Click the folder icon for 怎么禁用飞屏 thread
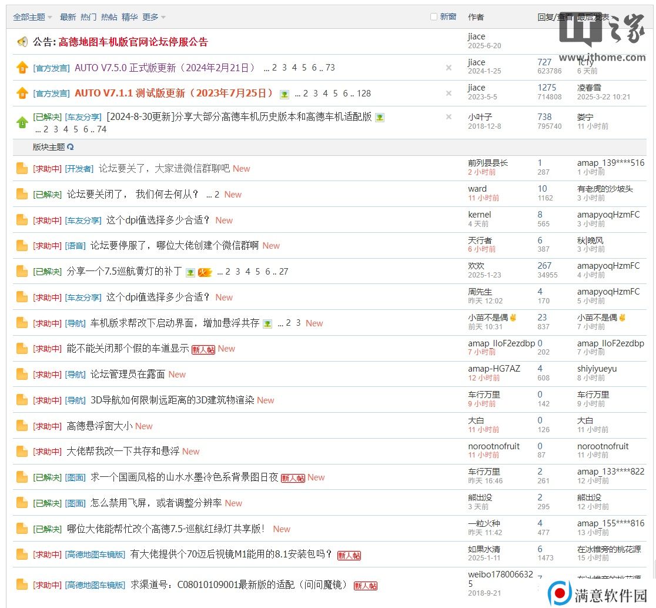The width and height of the screenshot is (656, 608). pyautogui.click(x=22, y=503)
